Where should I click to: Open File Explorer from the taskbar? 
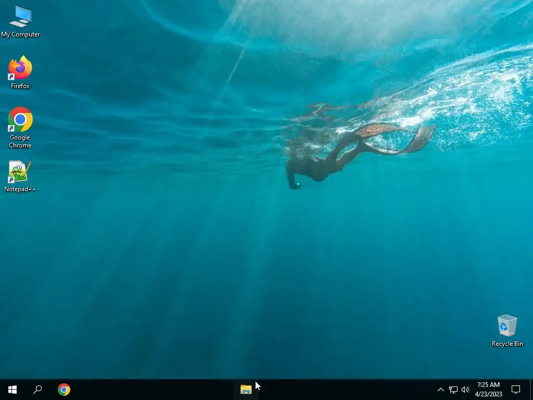pyautogui.click(x=246, y=390)
